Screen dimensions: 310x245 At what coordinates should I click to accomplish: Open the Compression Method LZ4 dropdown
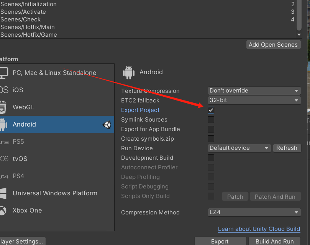(x=254, y=212)
